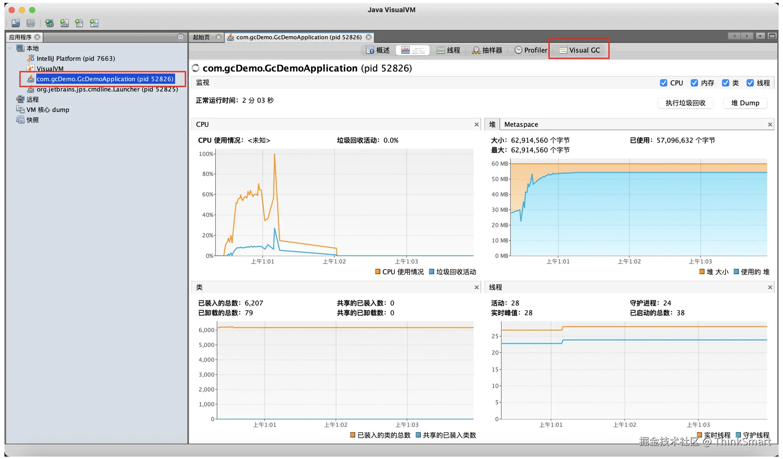
Task: Uncheck the CPU checkbox
Action: point(663,83)
